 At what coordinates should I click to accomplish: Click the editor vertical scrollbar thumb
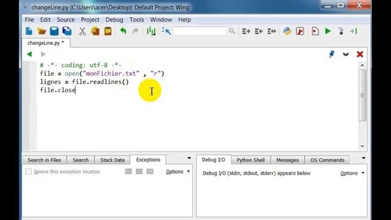pyautogui.click(x=362, y=95)
